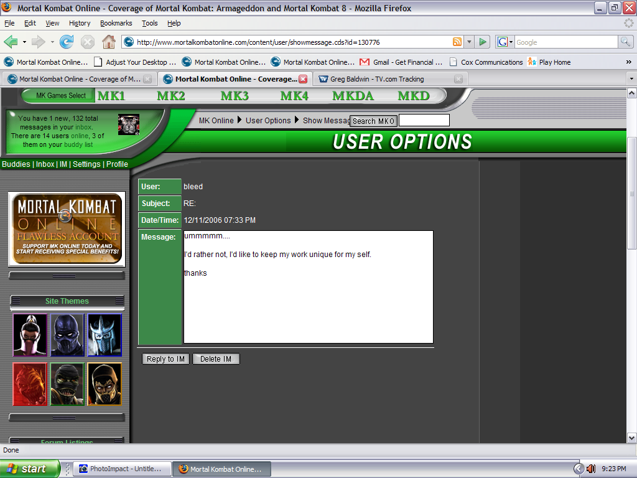Open the IM link
The image size is (637, 478).
63,164
